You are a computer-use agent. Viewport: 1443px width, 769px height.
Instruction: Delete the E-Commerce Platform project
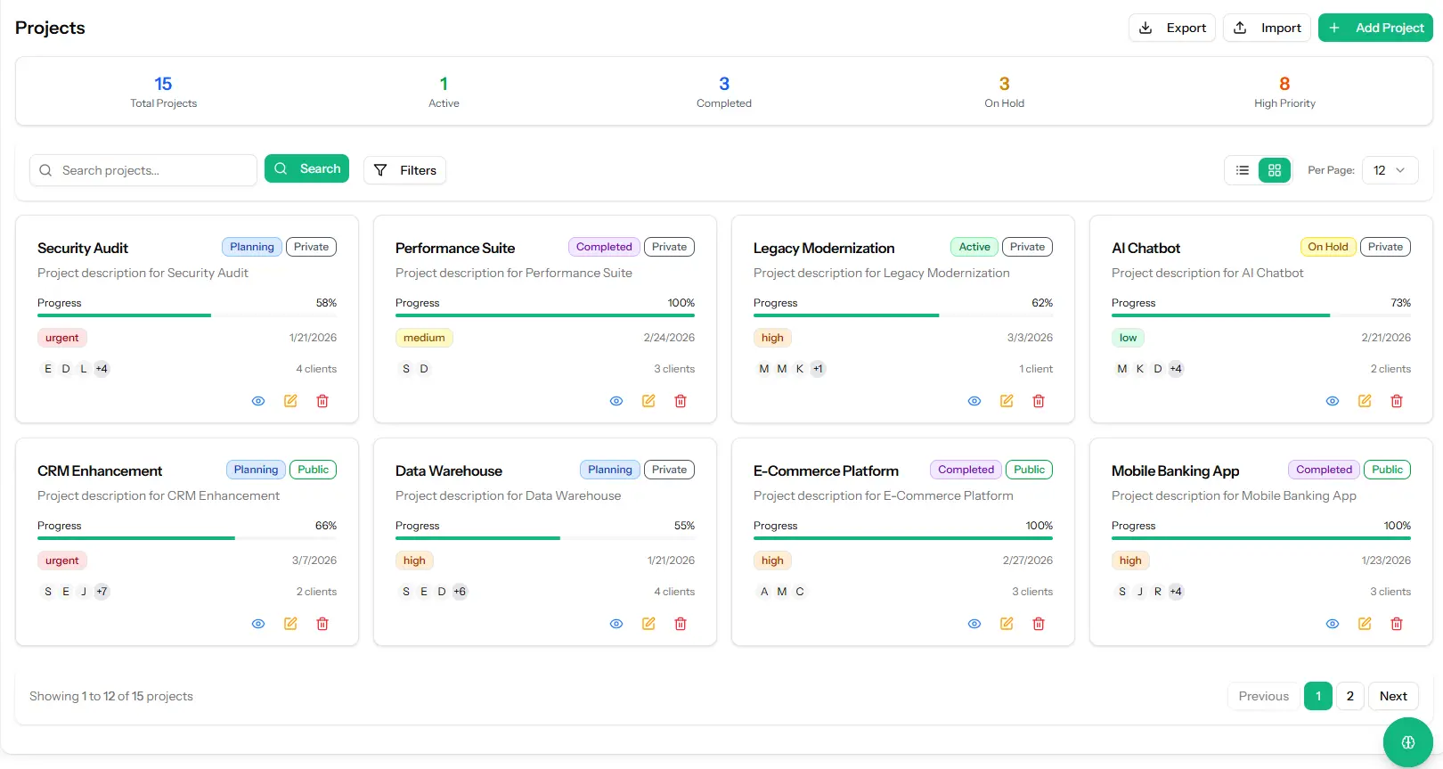click(1039, 624)
